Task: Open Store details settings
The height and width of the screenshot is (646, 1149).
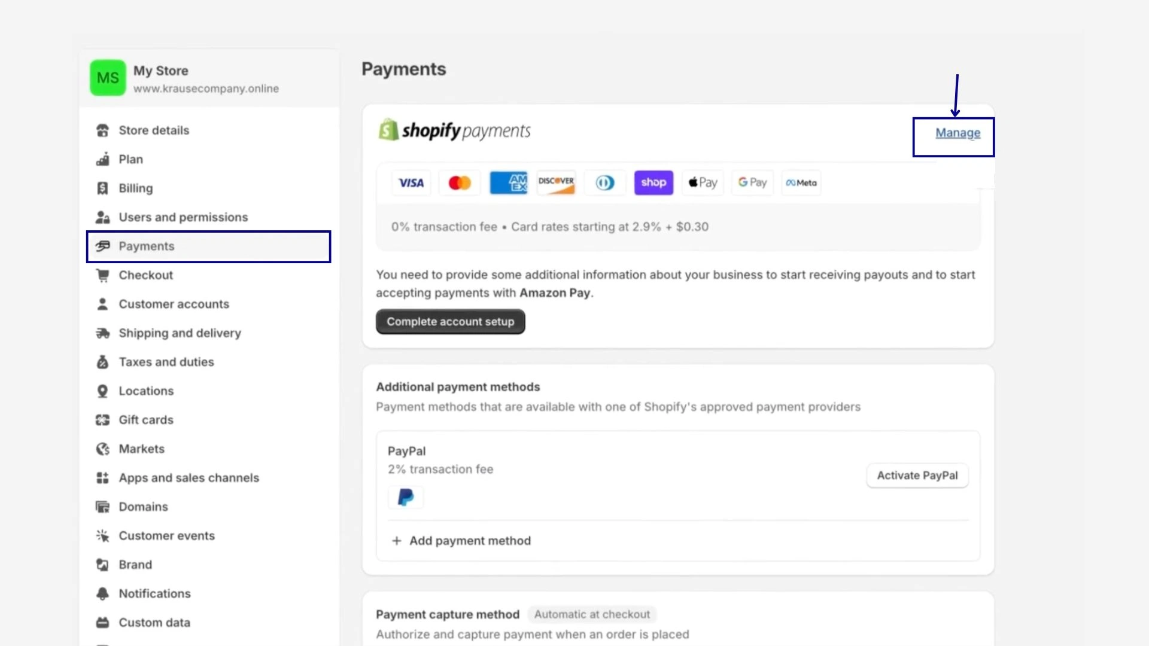Action: 154,130
